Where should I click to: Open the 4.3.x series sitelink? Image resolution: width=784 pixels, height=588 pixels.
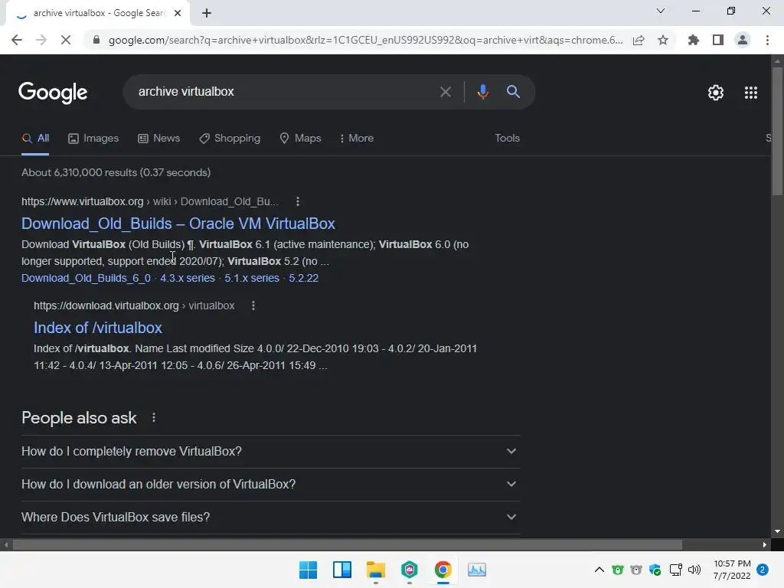(188, 278)
